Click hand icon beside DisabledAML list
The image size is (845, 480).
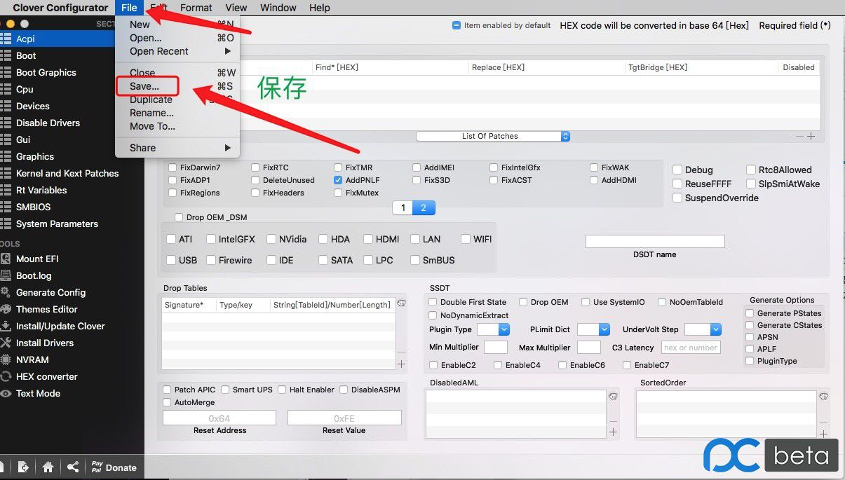coord(613,397)
